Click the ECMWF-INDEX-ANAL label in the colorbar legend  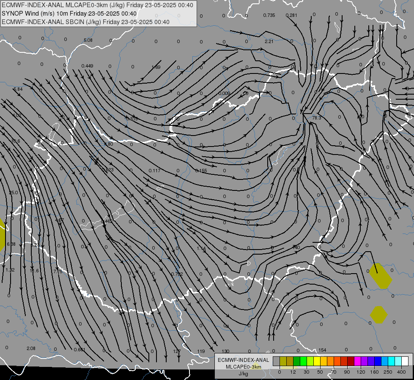tap(243, 360)
